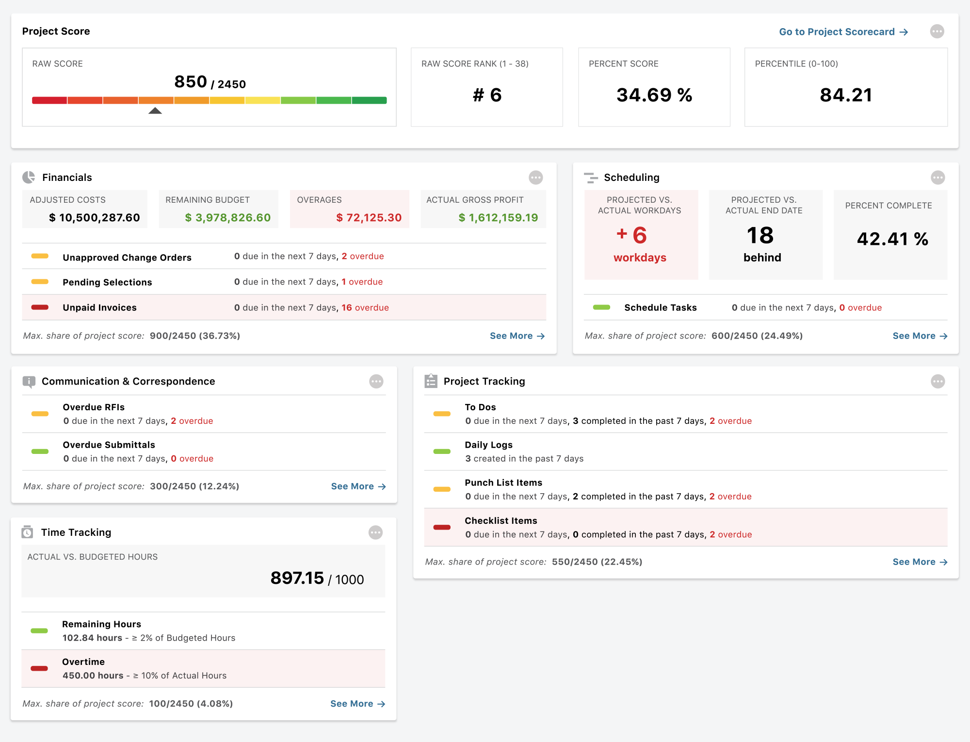
Task: Open Scheduling panel ellipsis menu
Action: [x=938, y=177]
